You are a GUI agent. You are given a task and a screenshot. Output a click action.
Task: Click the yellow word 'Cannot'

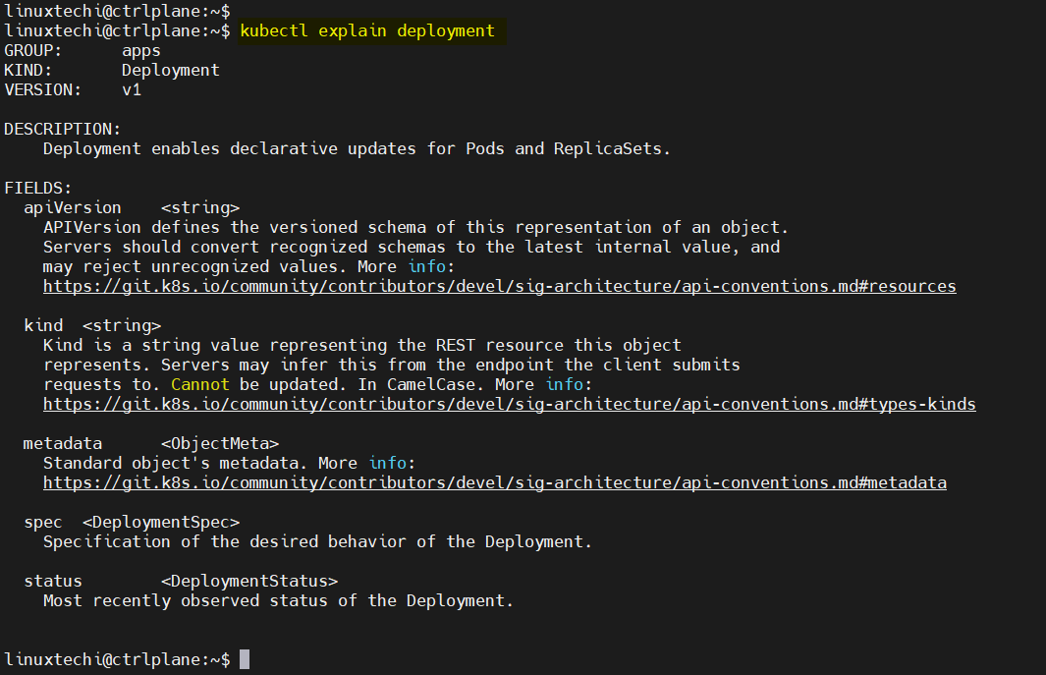(x=200, y=384)
